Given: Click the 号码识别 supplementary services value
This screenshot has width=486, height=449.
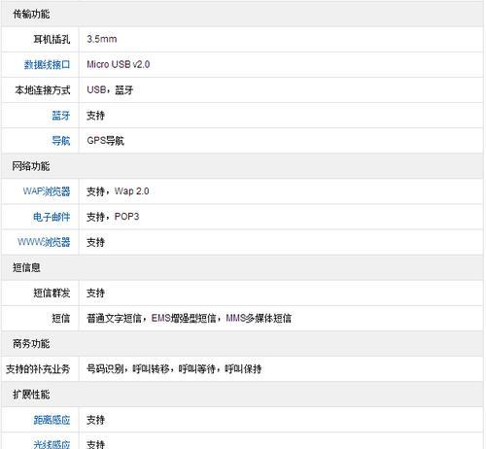Looking at the screenshot, I should click(105, 369).
